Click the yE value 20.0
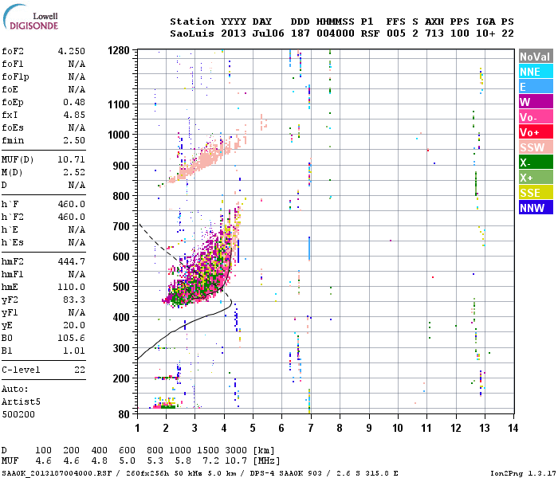558x478 pixels. click(x=74, y=325)
